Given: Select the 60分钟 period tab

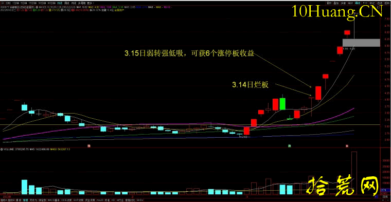Looking at the screenshot, I should (x=51, y=3).
